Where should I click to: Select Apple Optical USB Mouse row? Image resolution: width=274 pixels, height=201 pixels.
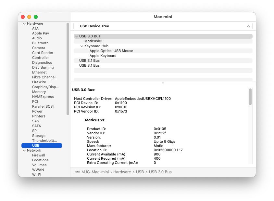(x=163, y=51)
